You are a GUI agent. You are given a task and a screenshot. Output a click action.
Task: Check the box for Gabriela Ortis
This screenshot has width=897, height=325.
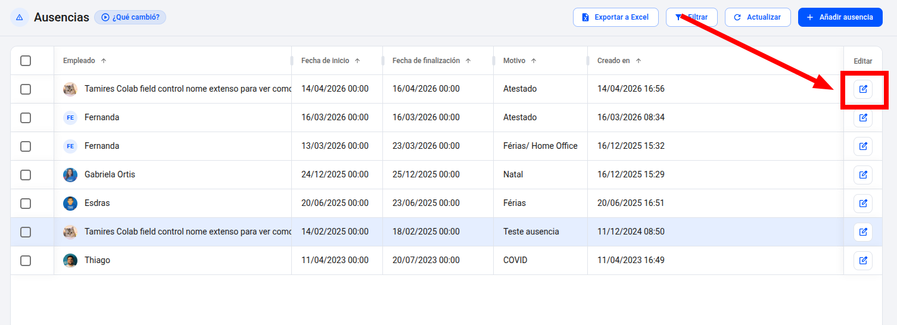tap(26, 175)
